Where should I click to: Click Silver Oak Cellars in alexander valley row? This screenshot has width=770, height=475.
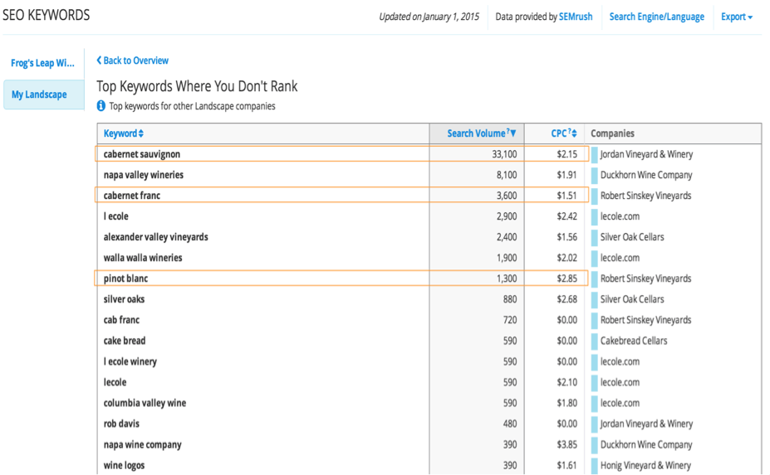point(632,237)
